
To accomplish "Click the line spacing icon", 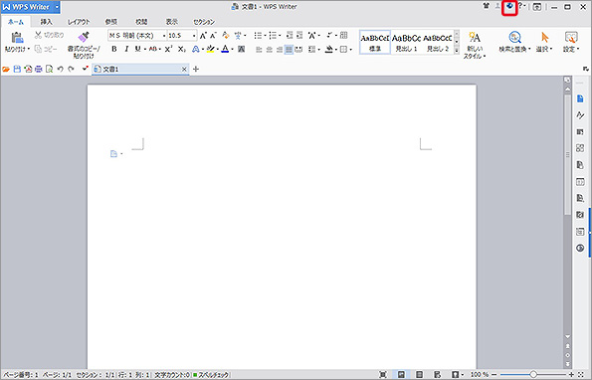I will [x=311, y=49].
